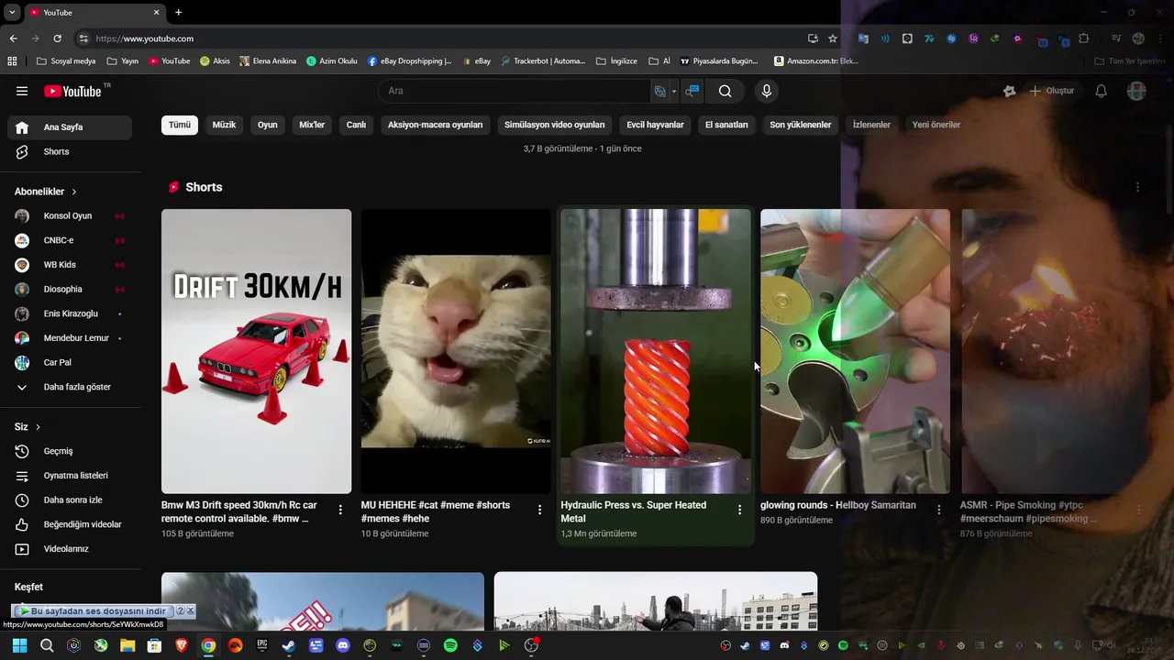Expand the Abonelikler section chevron
The height and width of the screenshot is (660, 1174).
pos(73,192)
